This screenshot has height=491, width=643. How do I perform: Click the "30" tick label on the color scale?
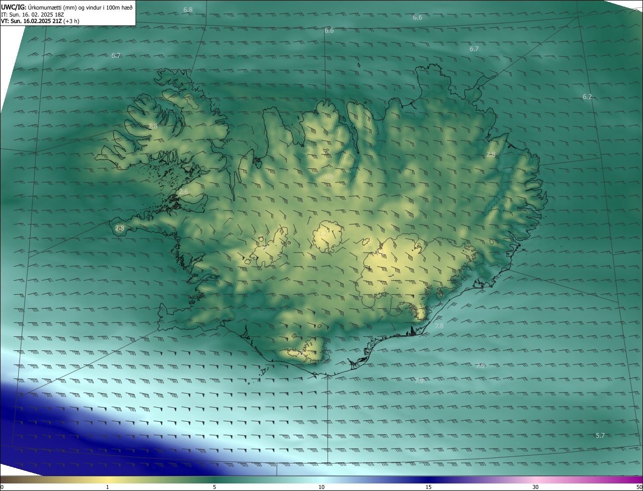click(535, 487)
